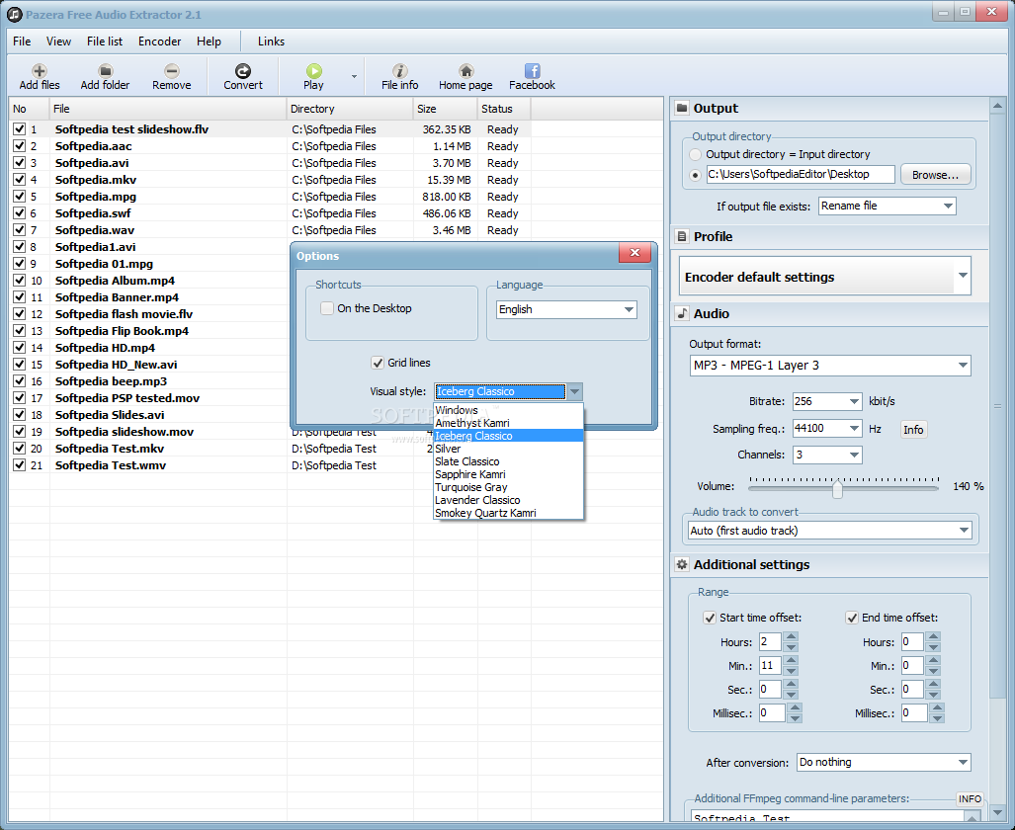Uncheck Softpedia test slideshow.flv row checkbox

point(20,128)
